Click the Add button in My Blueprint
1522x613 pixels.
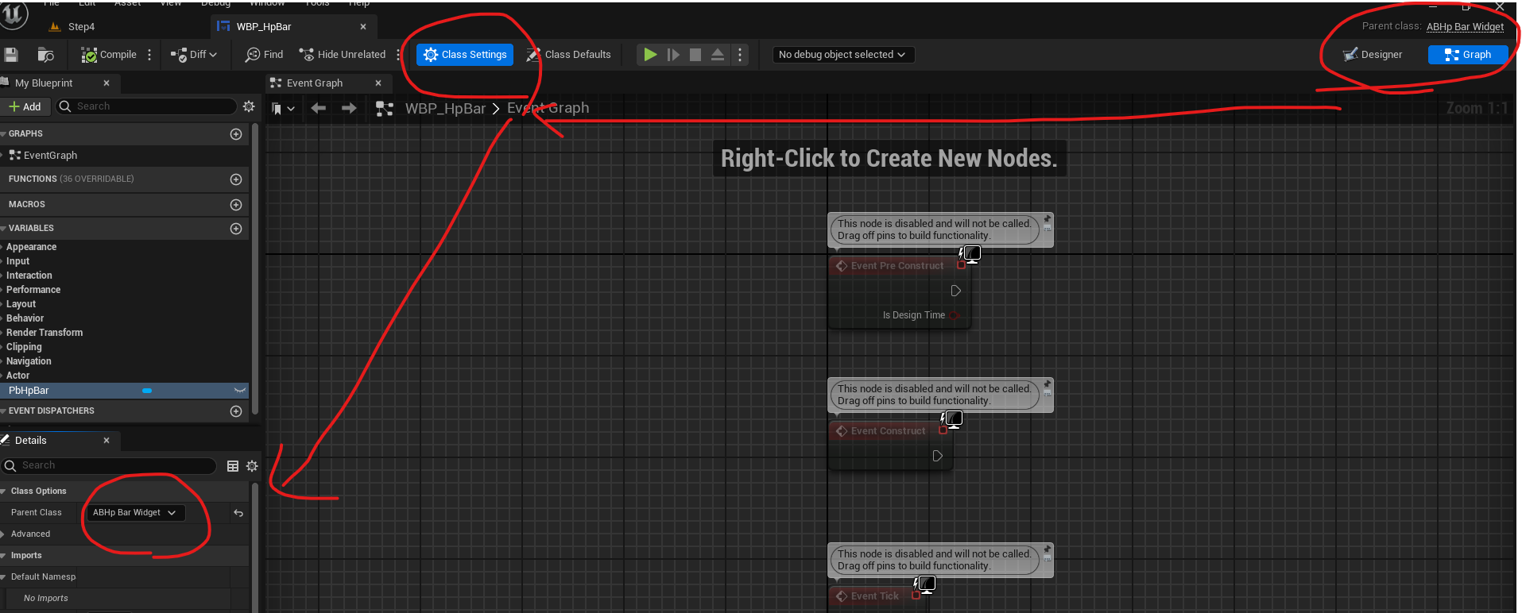point(25,106)
